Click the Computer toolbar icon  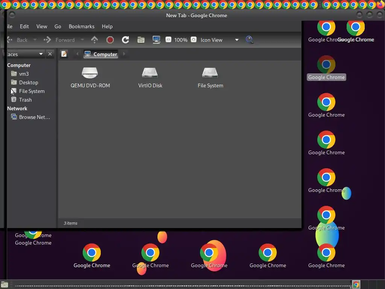tap(156, 40)
